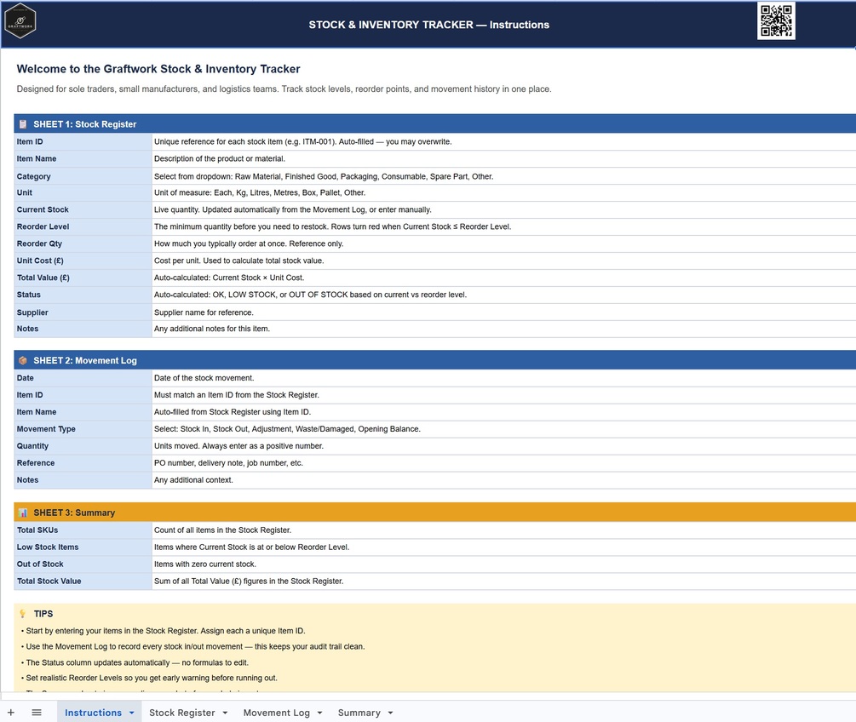Image resolution: width=856 pixels, height=722 pixels.
Task: Select the Instructions sheet tab
Action: coord(94,713)
